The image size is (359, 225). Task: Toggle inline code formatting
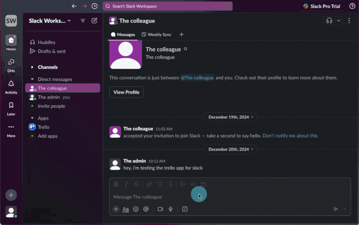pos(193,184)
